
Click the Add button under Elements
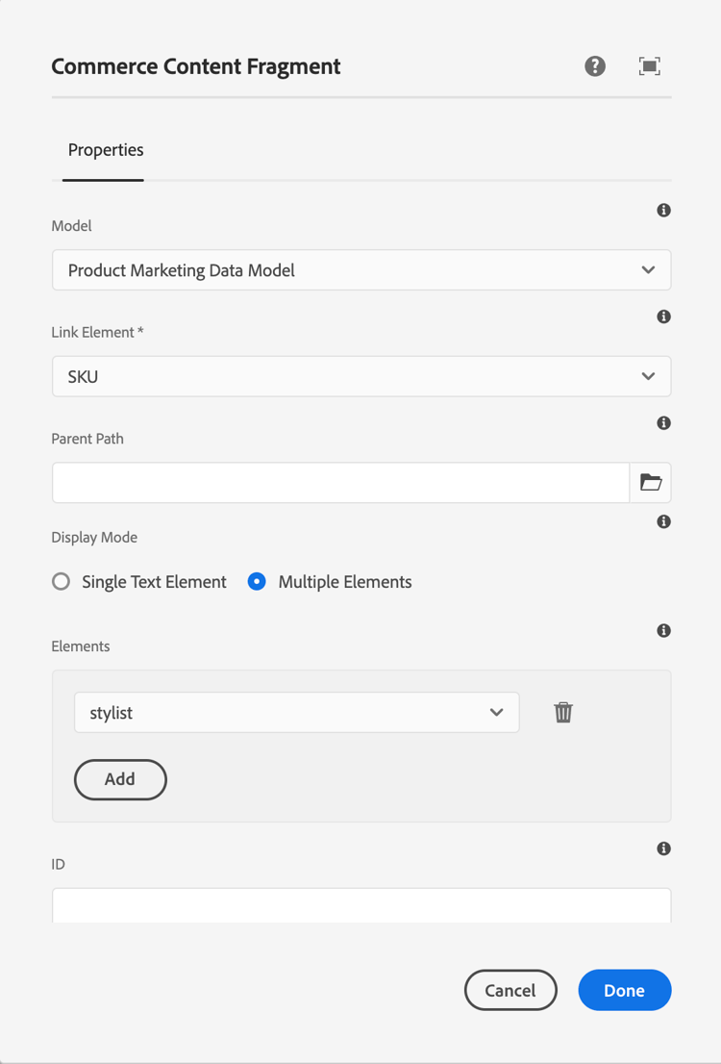[x=120, y=779]
